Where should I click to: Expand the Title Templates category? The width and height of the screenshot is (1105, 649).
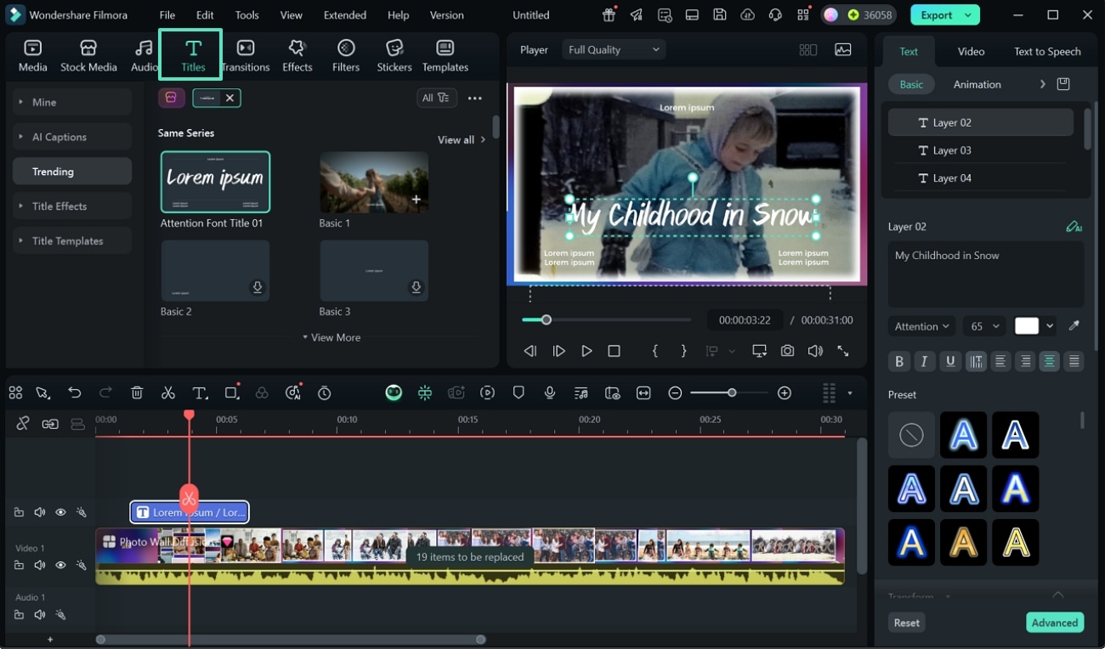[72, 241]
